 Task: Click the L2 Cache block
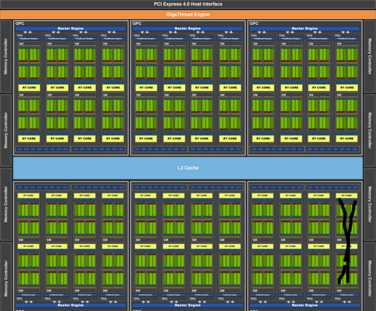click(x=188, y=168)
